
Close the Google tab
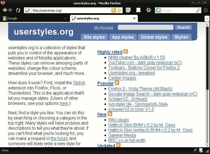(65, 19)
